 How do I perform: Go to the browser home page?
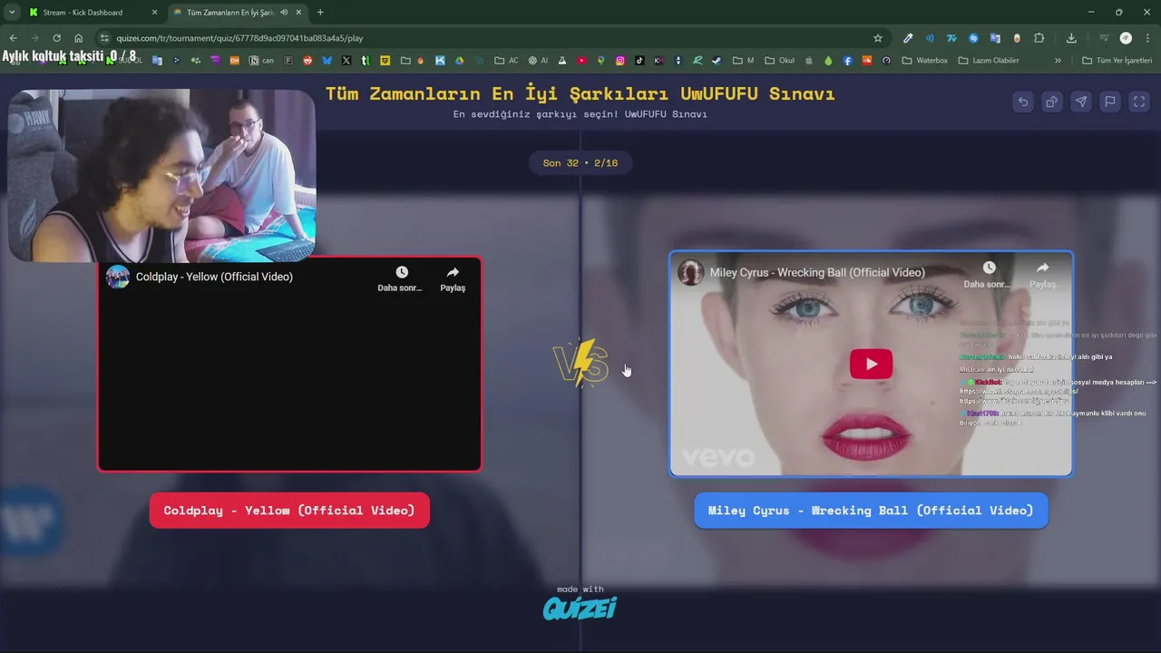click(79, 38)
